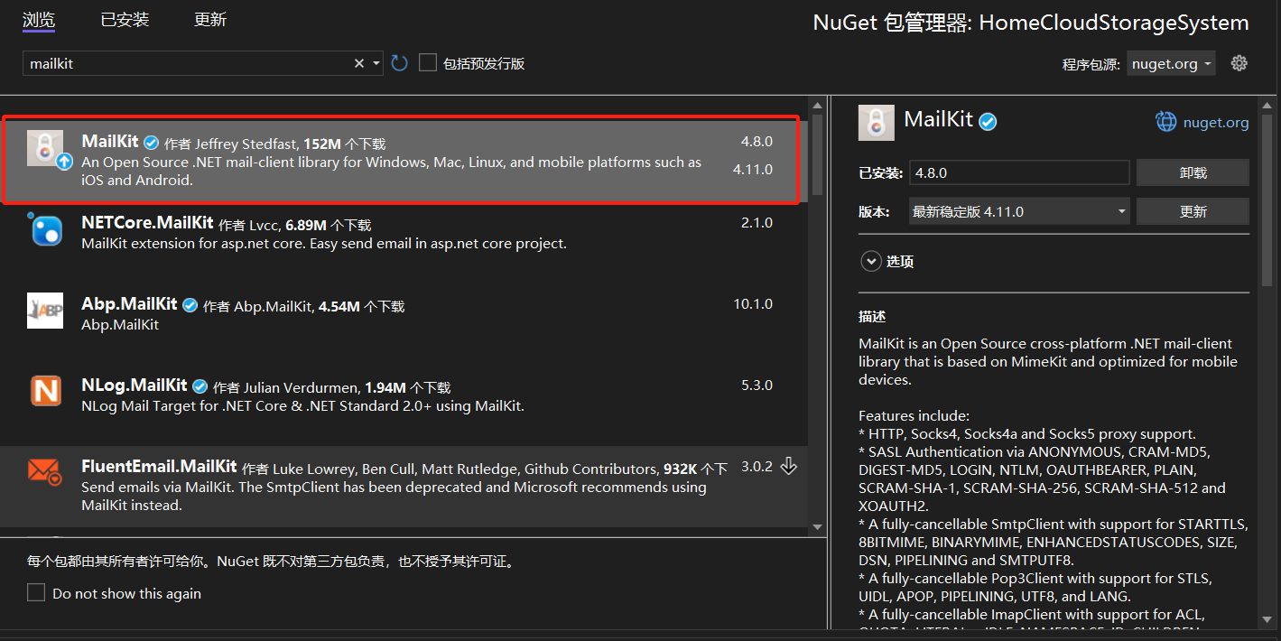The height and width of the screenshot is (641, 1281).
Task: Click the 卸载 uninstall button
Action: [x=1193, y=172]
